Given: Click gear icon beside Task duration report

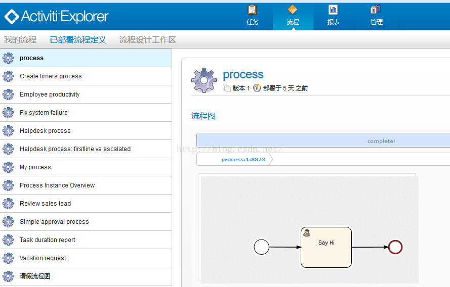Looking at the screenshot, I should [x=8, y=240].
